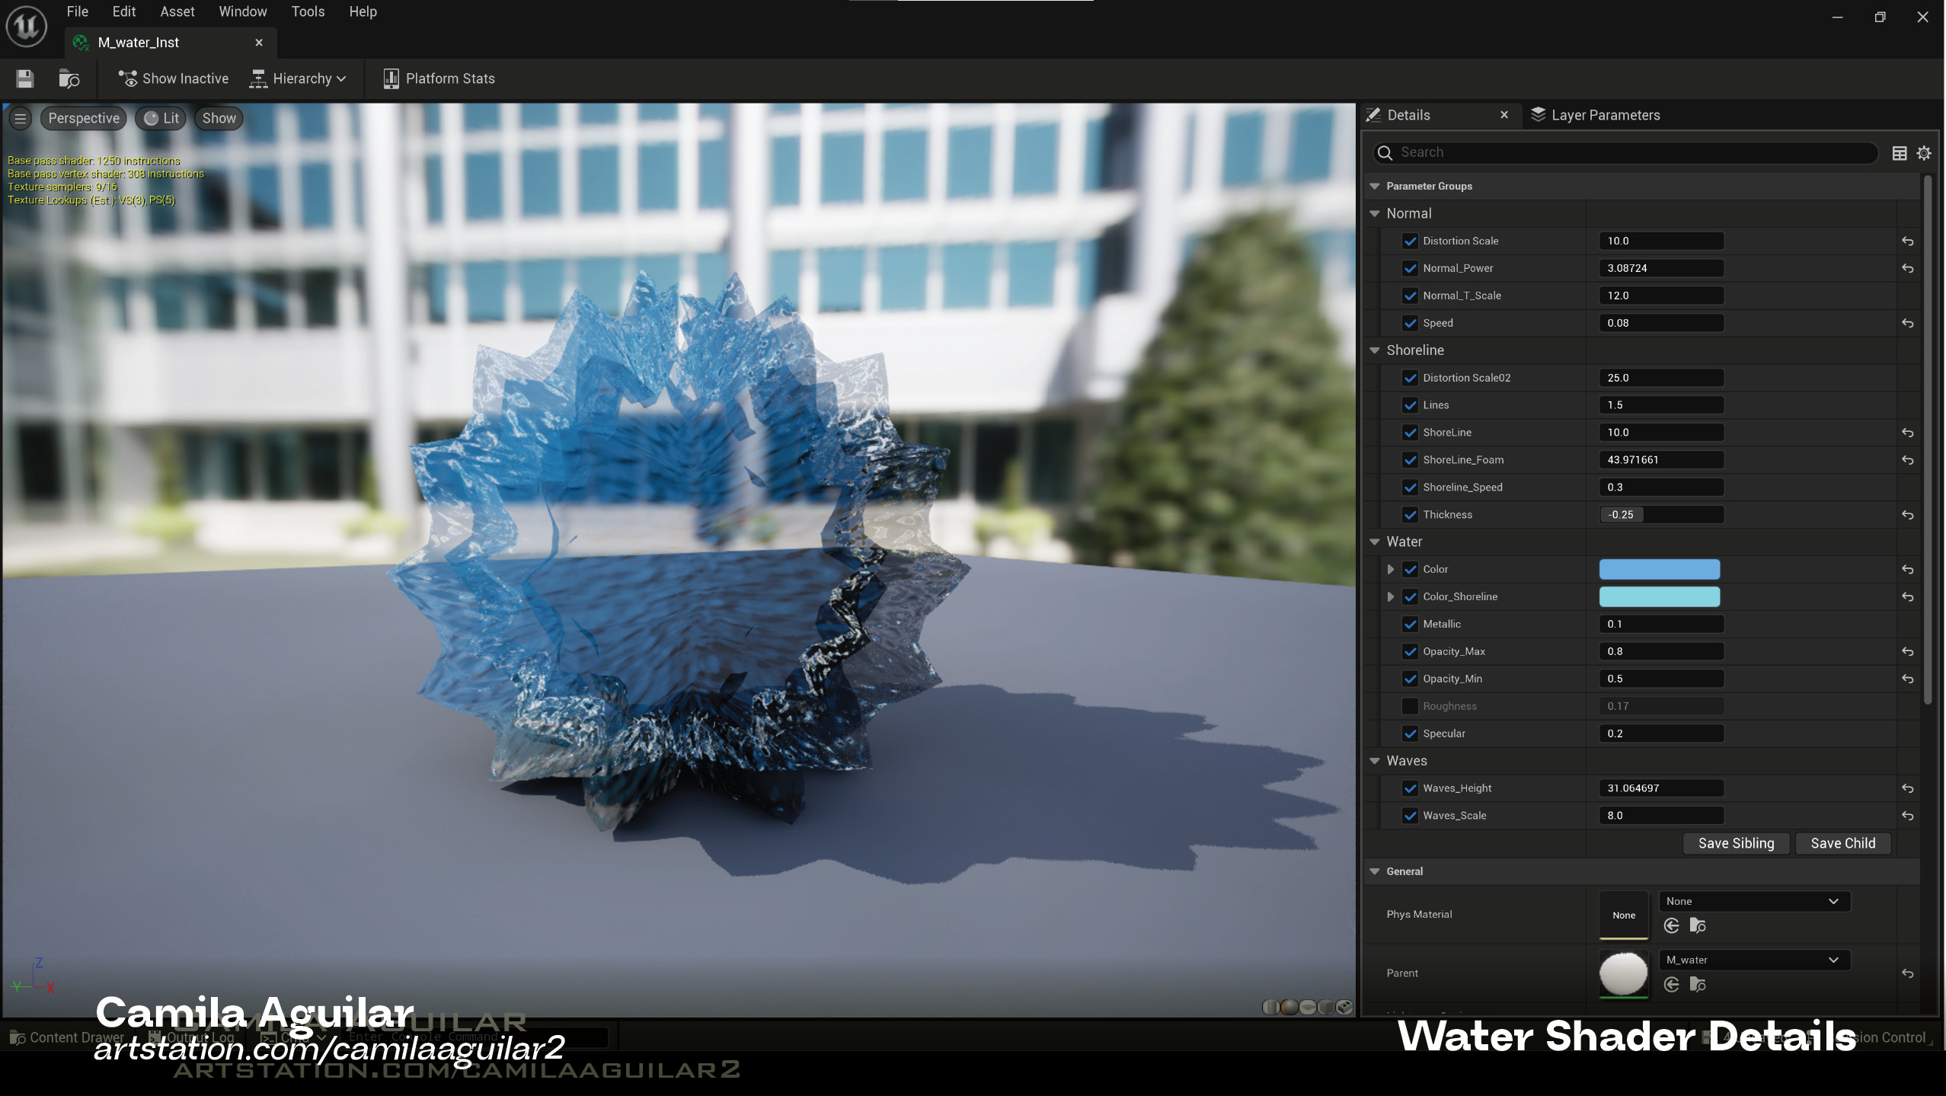Browse to Parent M_water asset
This screenshot has height=1096, width=1946.
pyautogui.click(x=1698, y=985)
